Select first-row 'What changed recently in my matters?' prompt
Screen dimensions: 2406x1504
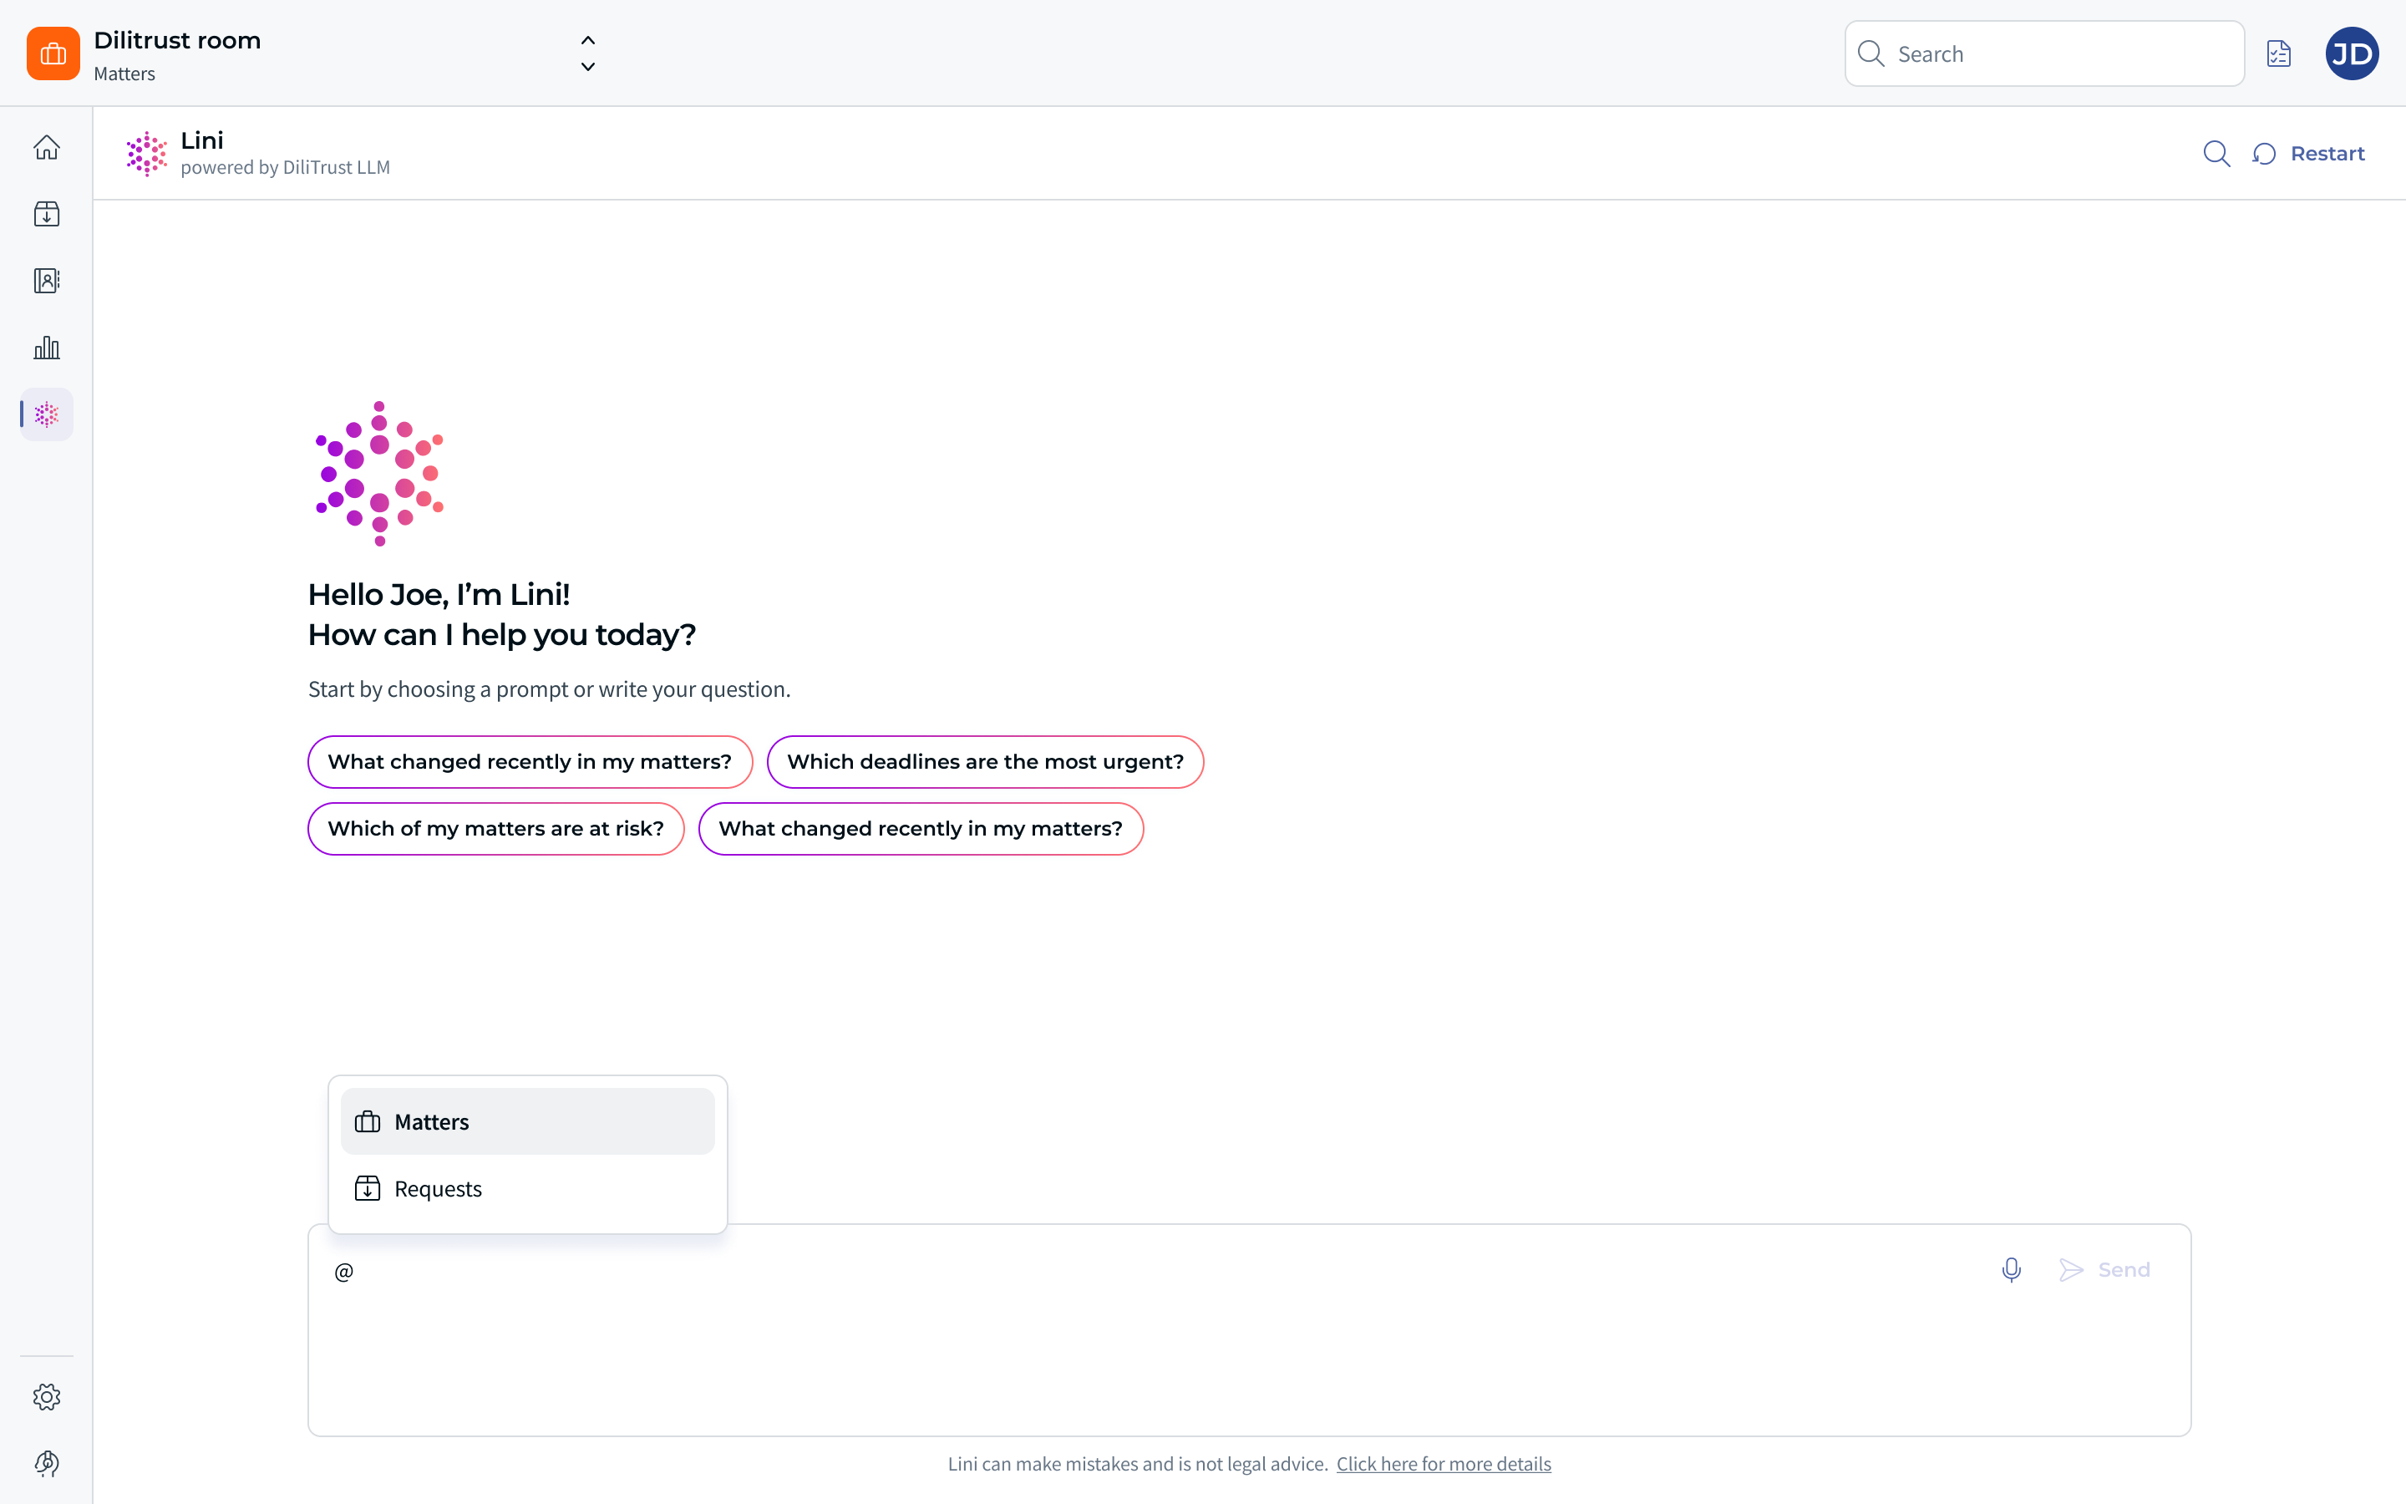pyautogui.click(x=530, y=762)
